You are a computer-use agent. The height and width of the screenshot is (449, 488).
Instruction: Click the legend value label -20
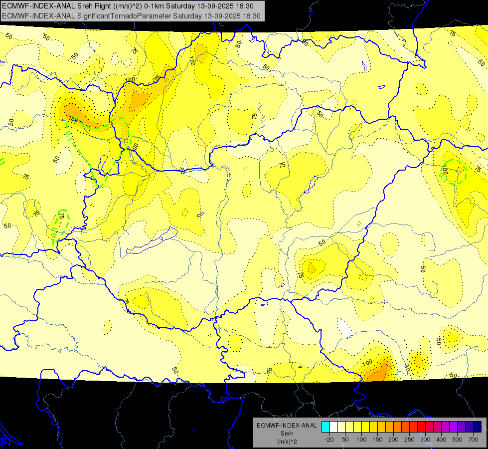pyautogui.click(x=329, y=440)
